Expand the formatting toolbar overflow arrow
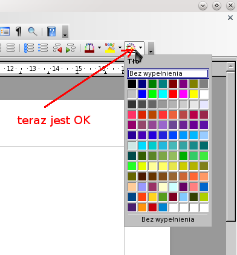The width and height of the screenshot is (237, 255). click(151, 48)
